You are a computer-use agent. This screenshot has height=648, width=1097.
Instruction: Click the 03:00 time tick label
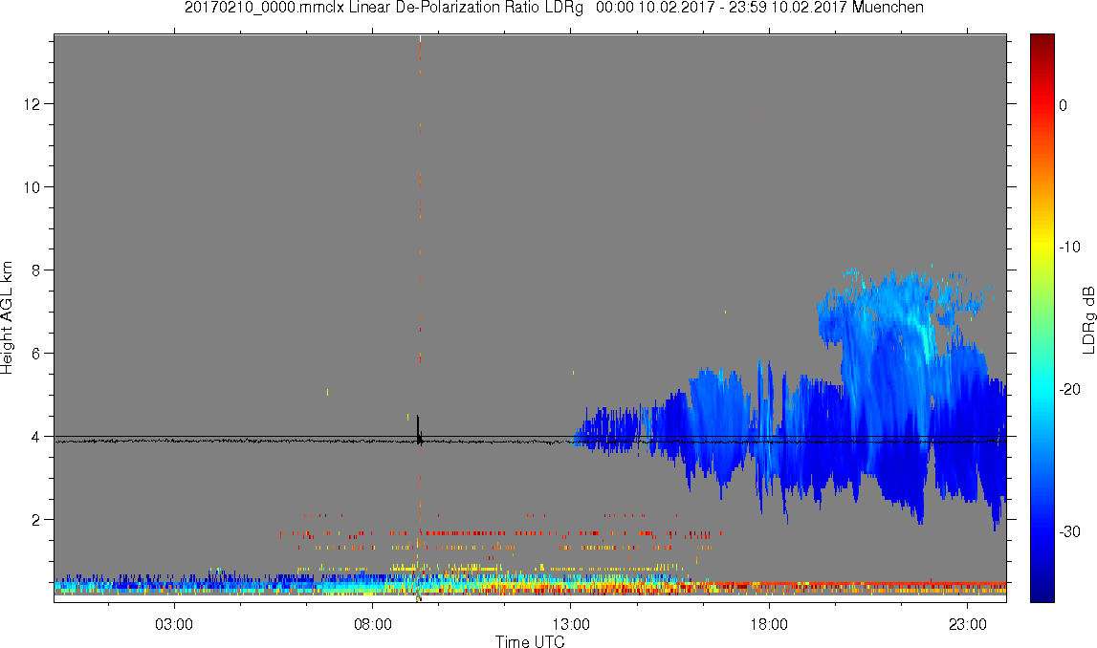click(x=173, y=624)
